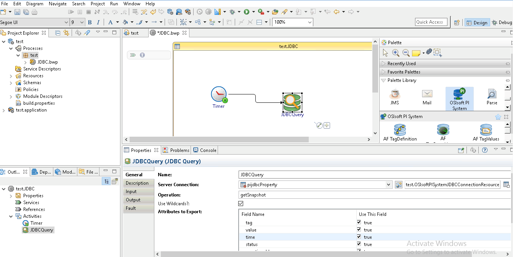Open the Input properties section
Screen dimensions: 513x257
131,192
